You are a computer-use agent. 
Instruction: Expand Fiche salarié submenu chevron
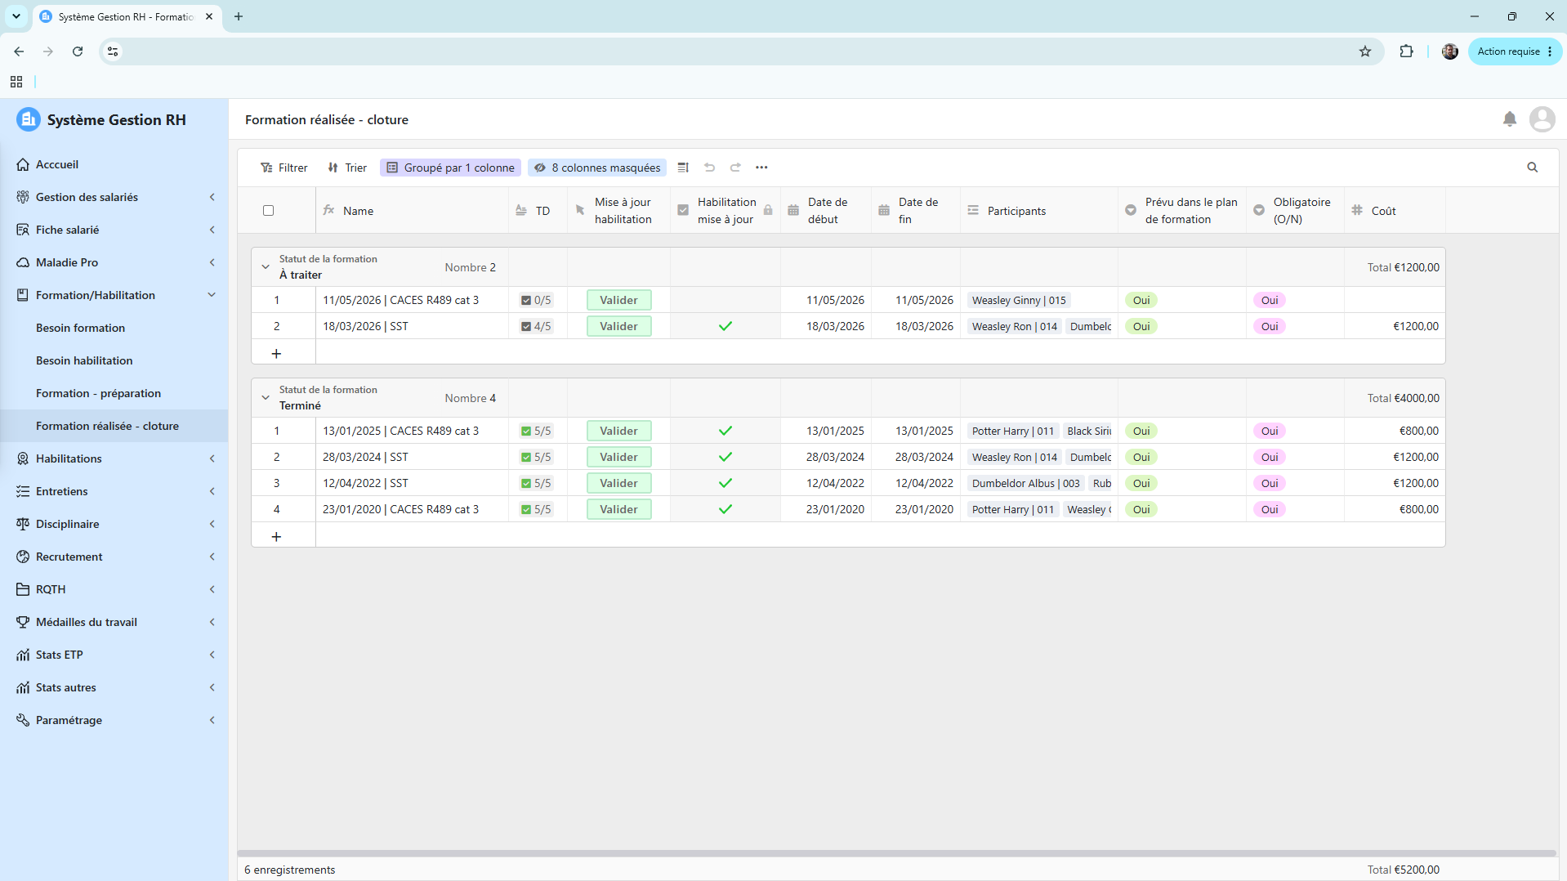[212, 230]
